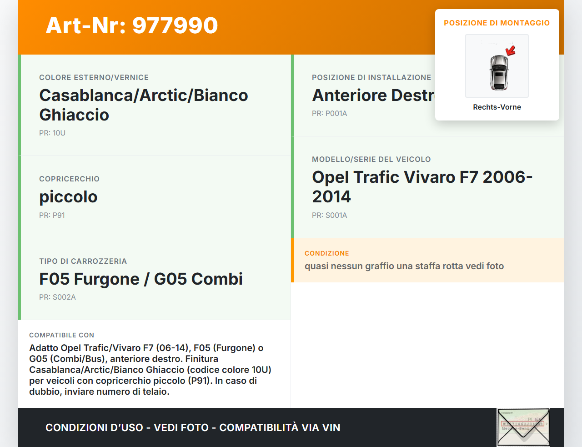Screen dimensions: 582x447
Task: Click the PR: S001A model code
Action: tap(329, 216)
